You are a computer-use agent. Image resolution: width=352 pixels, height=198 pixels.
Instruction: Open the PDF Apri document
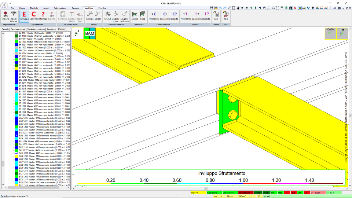(225, 16)
